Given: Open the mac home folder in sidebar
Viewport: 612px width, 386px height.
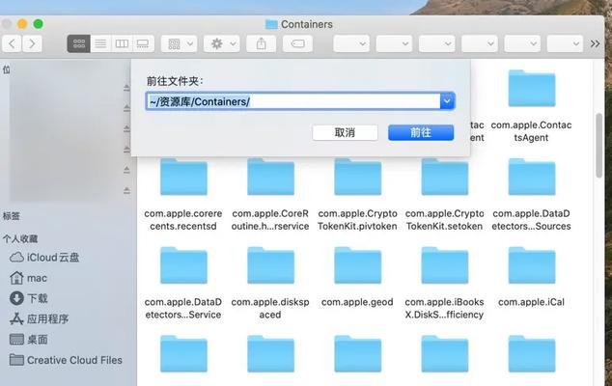Looking at the screenshot, I should [x=28, y=278].
